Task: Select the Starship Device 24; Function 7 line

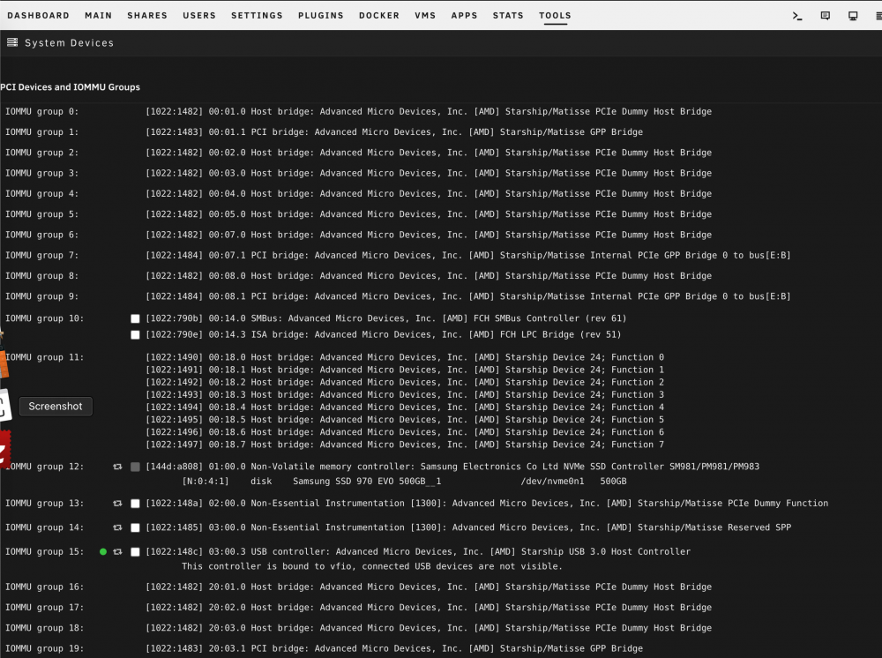Action: point(405,445)
